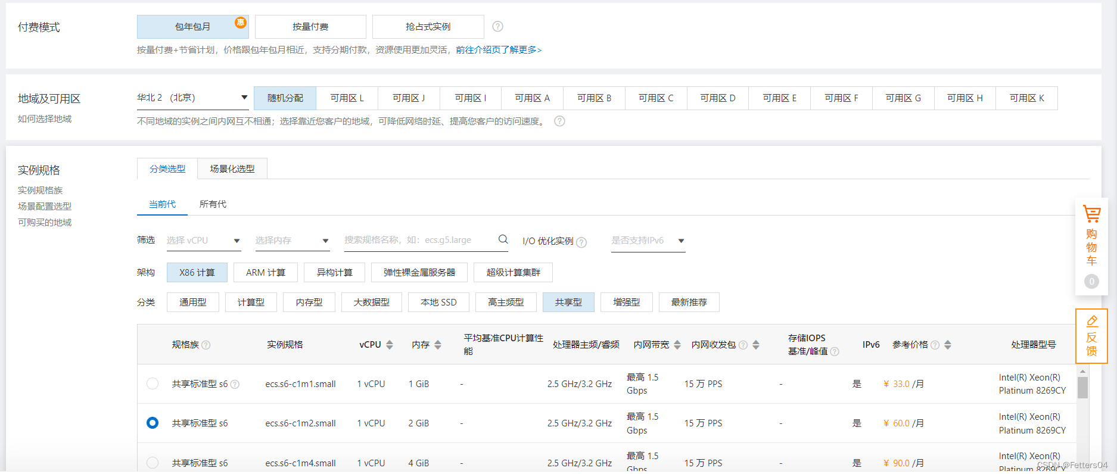
Task: Click the help icon next to 抢占式实例
Action: coord(498,26)
